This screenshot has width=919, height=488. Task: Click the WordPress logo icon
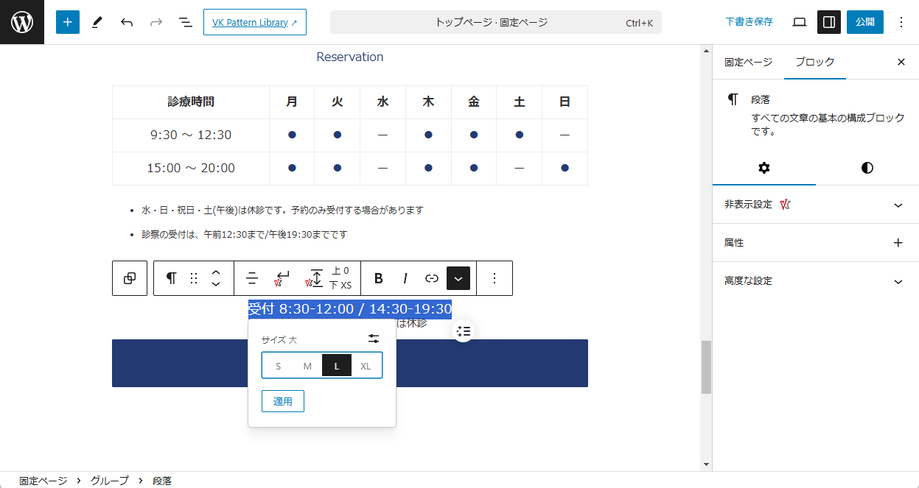pos(22,22)
